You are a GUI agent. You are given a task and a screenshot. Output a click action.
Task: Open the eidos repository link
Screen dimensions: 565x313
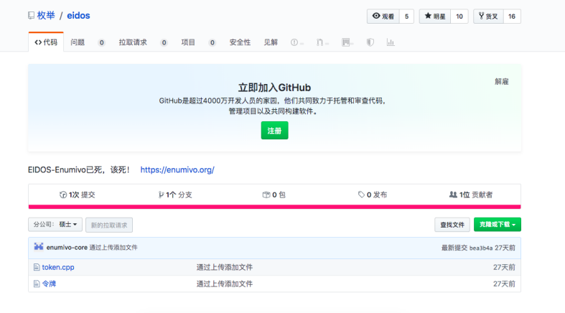click(78, 16)
